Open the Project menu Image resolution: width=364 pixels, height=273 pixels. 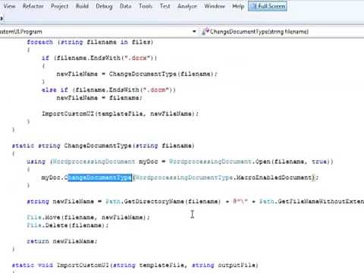[60, 6]
